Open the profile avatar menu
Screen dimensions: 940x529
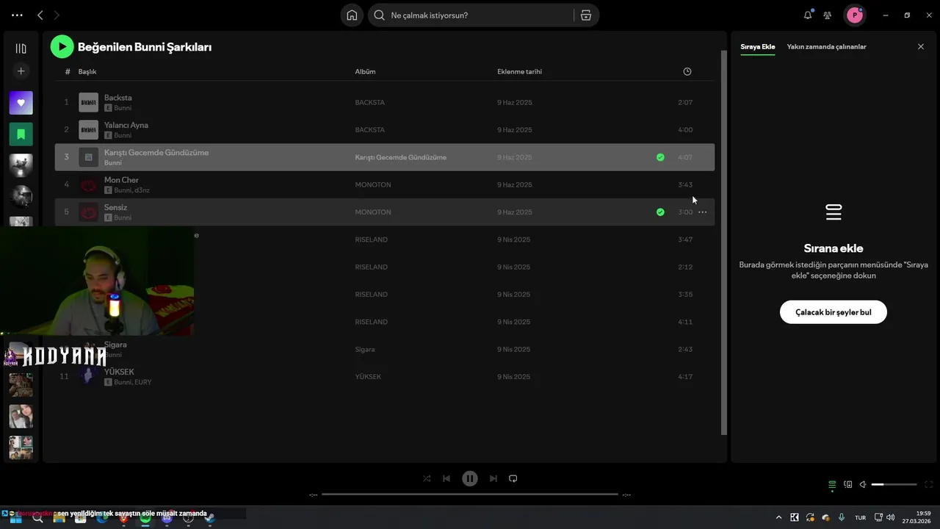point(854,15)
